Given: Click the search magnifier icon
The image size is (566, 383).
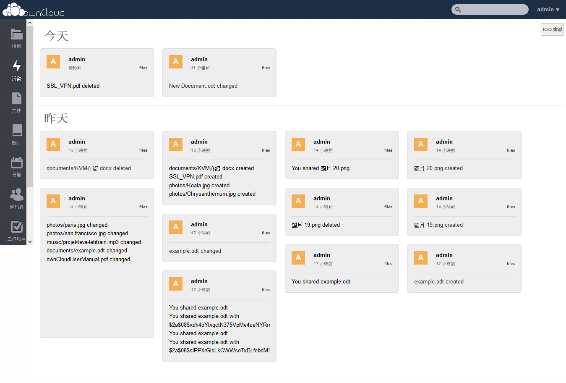Looking at the screenshot, I should pos(458,10).
